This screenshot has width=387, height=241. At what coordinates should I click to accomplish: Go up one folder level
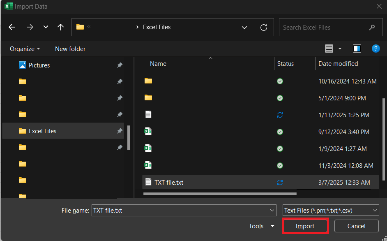pyautogui.click(x=60, y=27)
